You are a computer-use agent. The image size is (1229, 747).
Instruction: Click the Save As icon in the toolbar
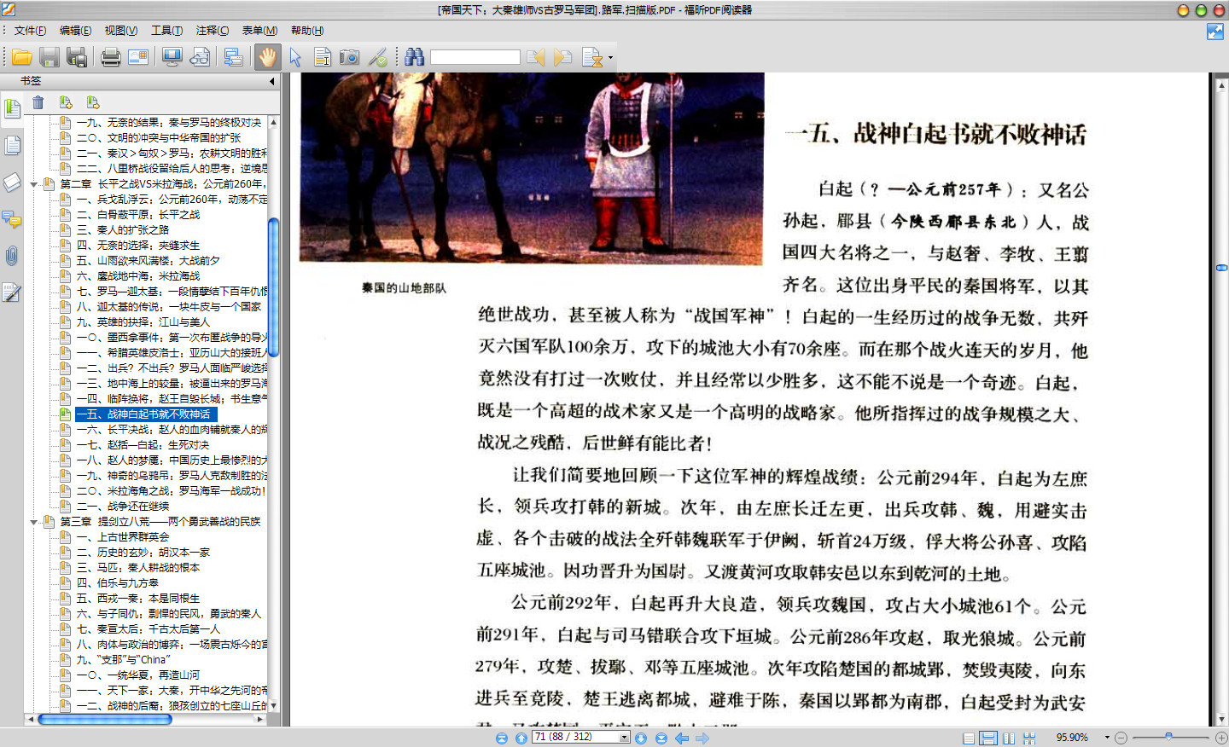[x=77, y=57]
